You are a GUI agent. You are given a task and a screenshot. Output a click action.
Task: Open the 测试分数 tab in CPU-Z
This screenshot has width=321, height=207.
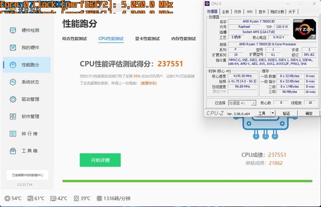point(277,12)
